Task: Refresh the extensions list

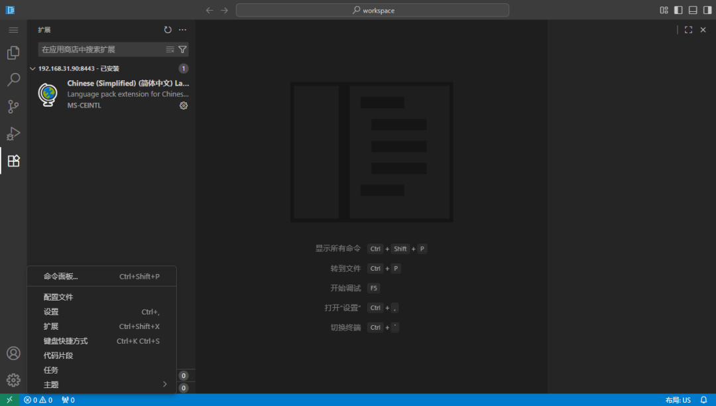Action: (168, 30)
